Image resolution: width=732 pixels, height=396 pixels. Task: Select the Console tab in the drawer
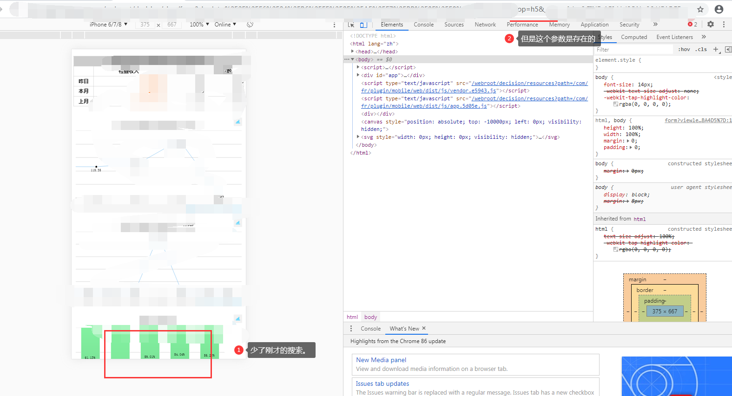pos(370,329)
